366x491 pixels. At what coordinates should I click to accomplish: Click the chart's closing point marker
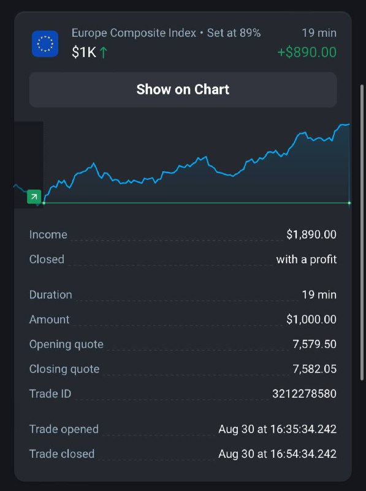[x=349, y=203]
